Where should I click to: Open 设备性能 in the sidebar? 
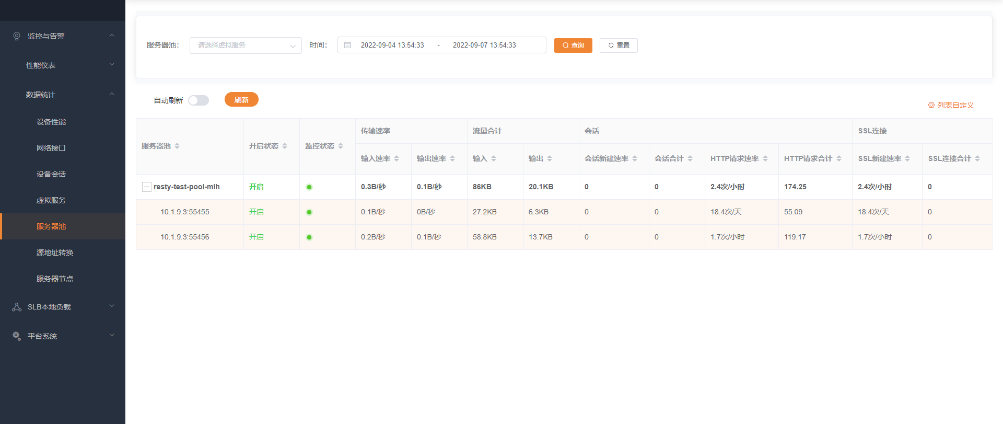click(51, 122)
